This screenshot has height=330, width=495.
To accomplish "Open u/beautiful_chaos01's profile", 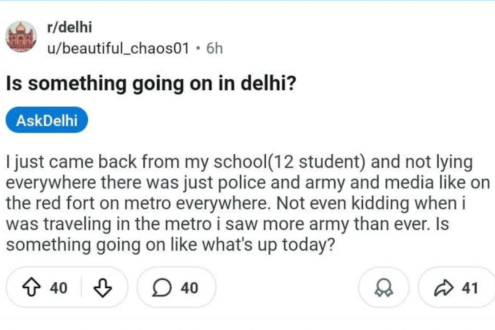I will click(118, 49).
